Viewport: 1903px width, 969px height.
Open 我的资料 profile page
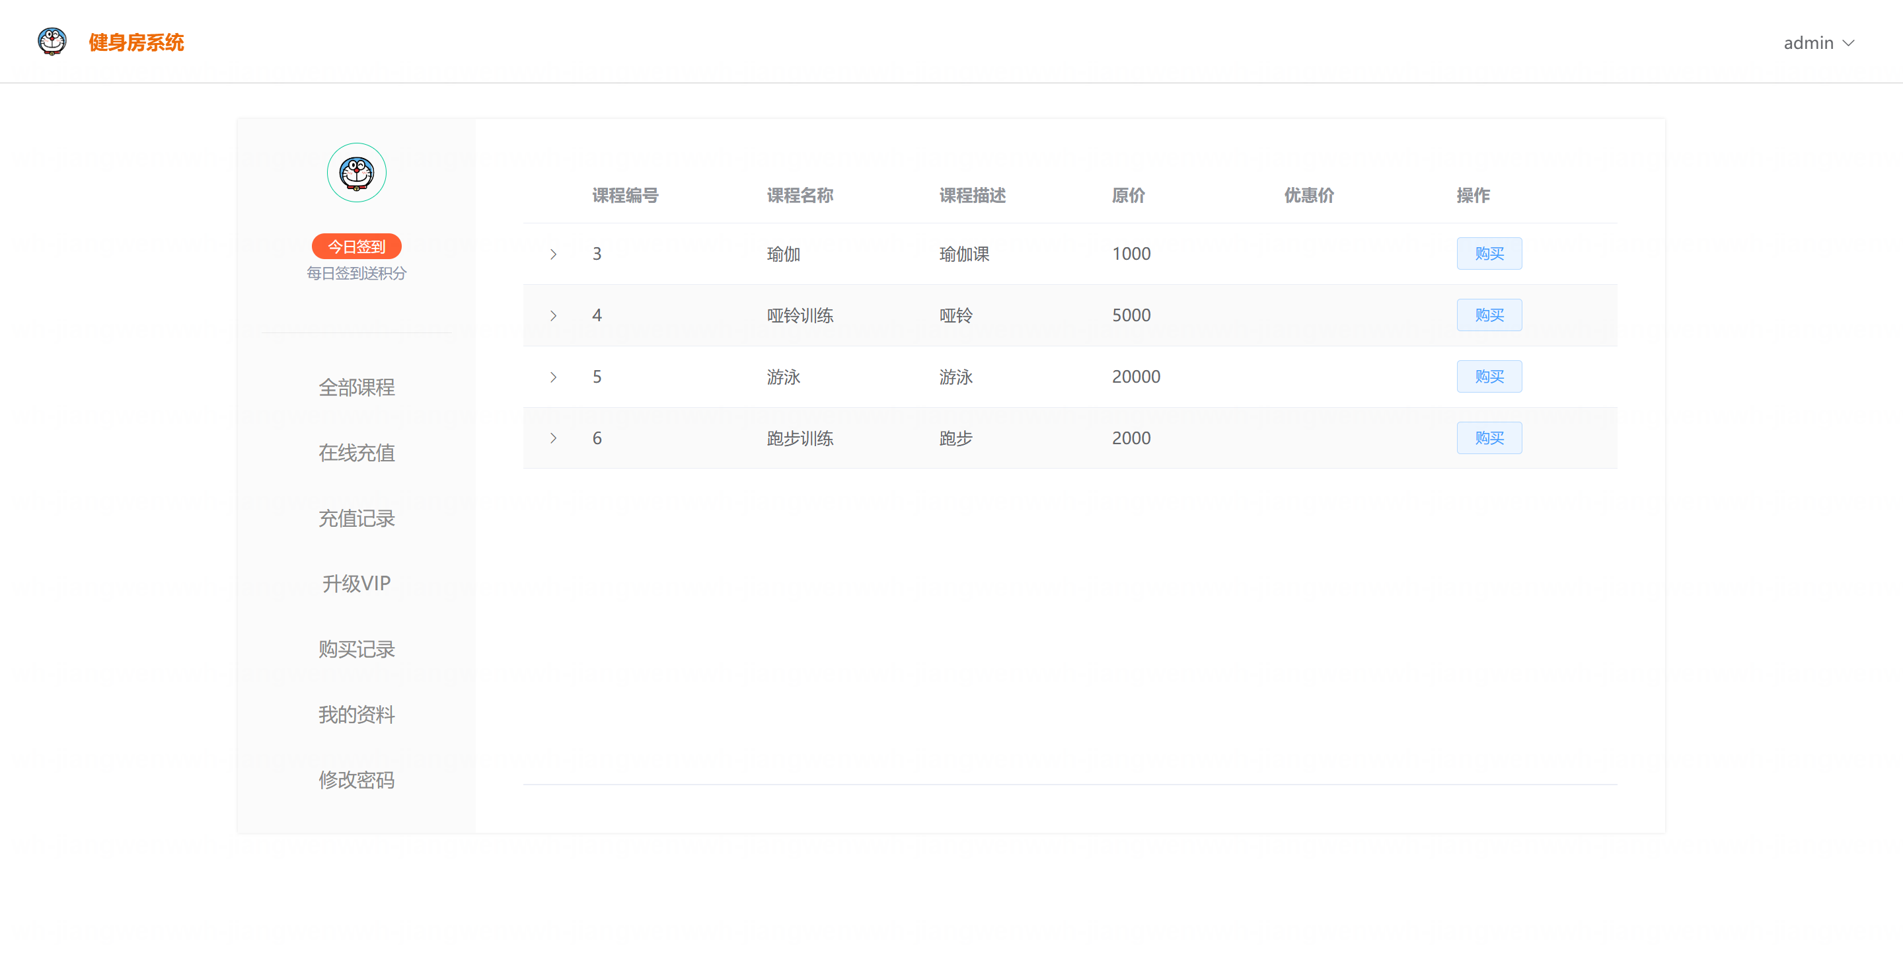(x=356, y=714)
